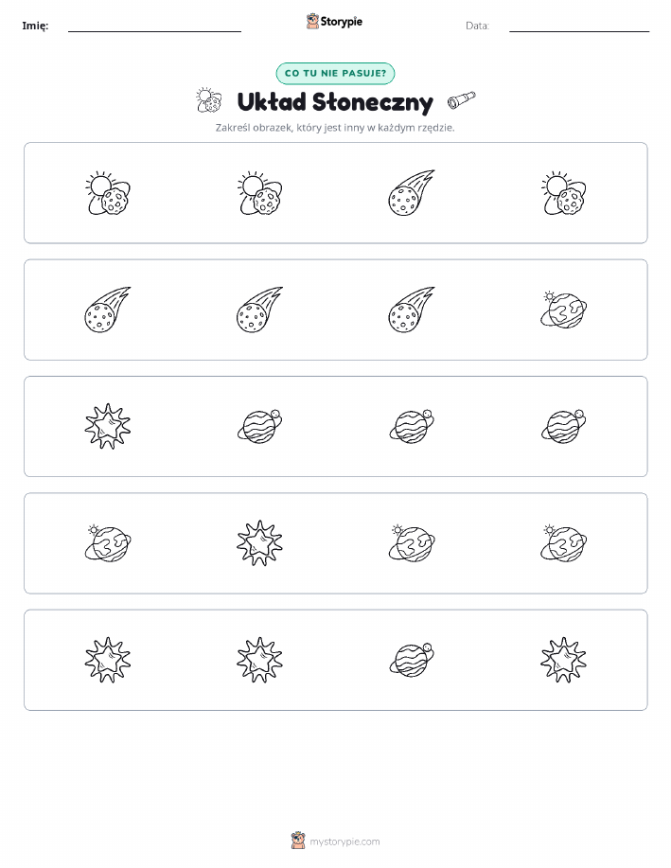Click the 'Układ Słoneczny' title
Screen dimensions: 671x868
(x=335, y=102)
